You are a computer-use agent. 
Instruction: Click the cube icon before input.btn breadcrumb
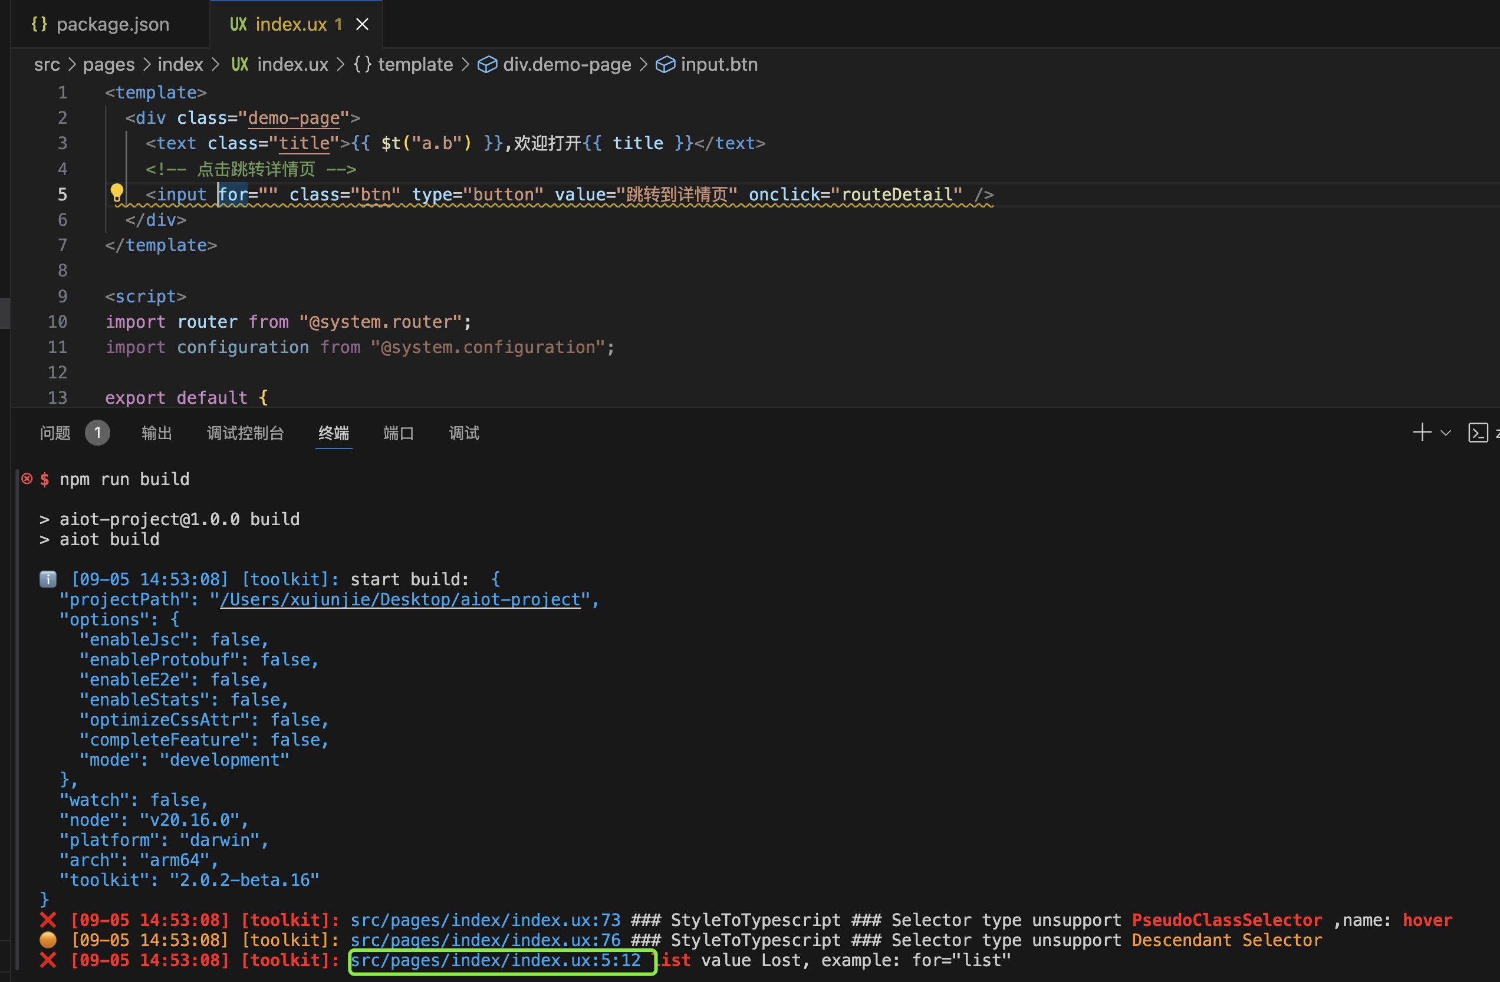click(665, 65)
